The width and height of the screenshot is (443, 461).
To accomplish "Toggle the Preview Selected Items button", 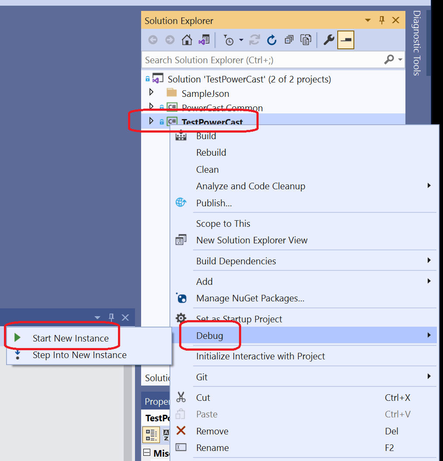I will [x=346, y=41].
